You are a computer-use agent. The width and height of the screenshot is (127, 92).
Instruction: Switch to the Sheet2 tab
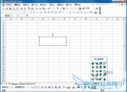point(23,84)
